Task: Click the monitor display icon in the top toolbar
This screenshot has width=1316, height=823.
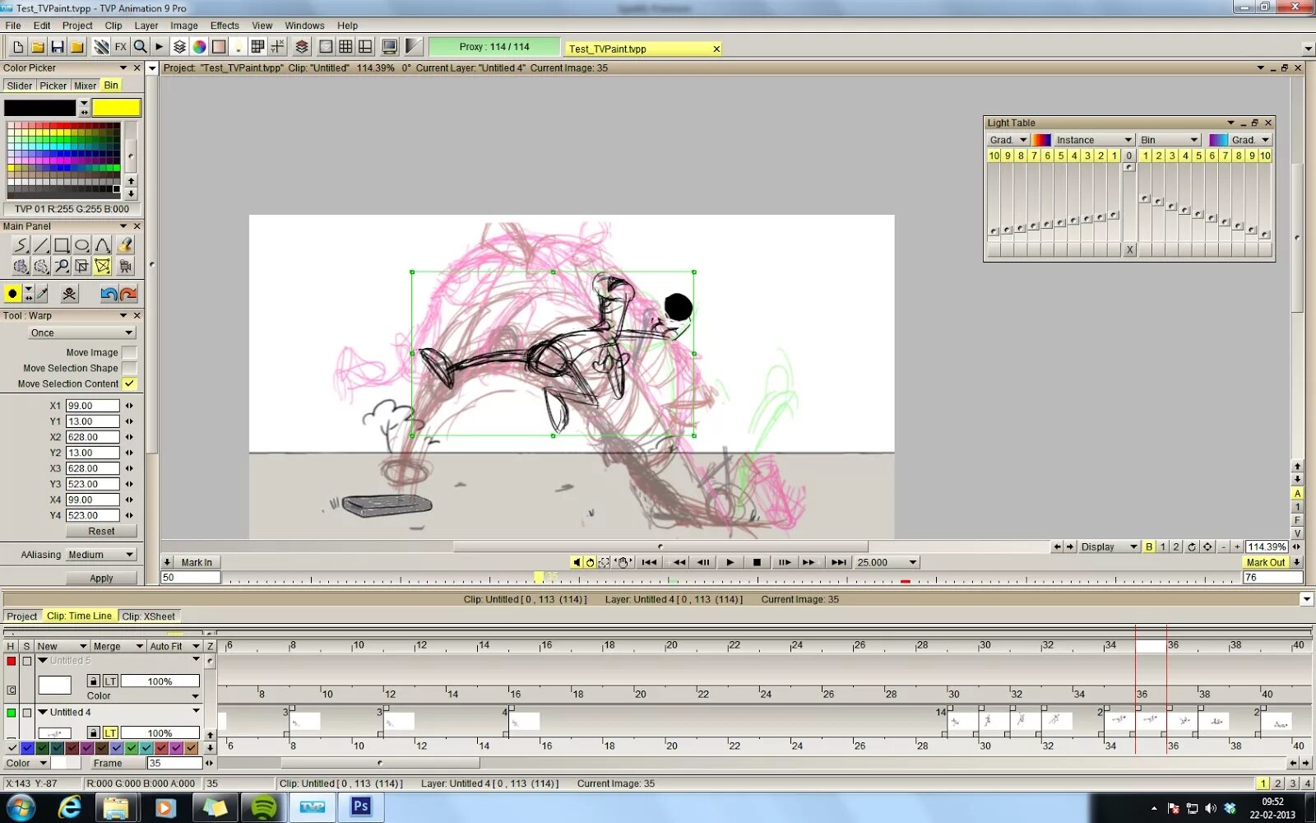Action: point(390,47)
